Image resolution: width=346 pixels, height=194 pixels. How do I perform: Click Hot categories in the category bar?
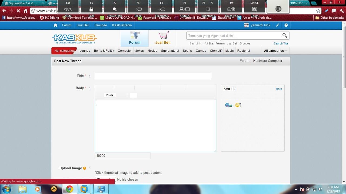point(64,51)
